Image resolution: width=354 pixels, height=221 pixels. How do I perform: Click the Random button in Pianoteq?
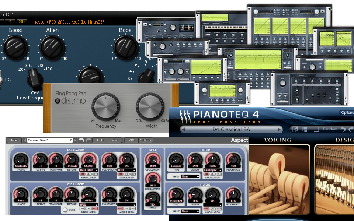click(x=330, y=129)
